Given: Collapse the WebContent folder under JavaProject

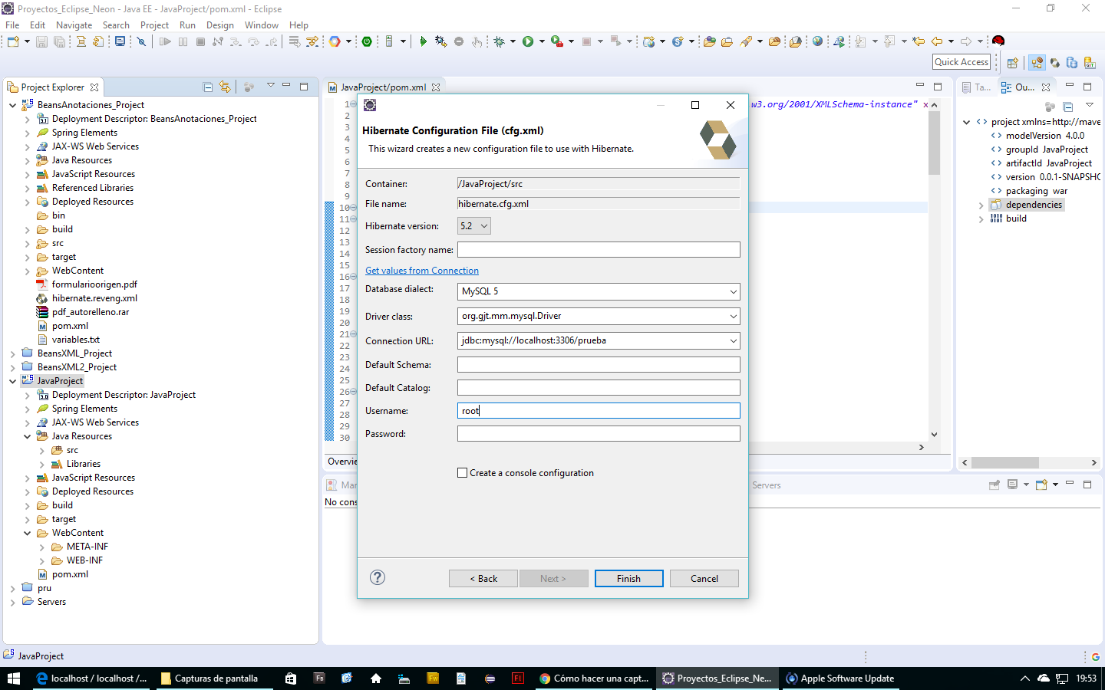Looking at the screenshot, I should tap(28, 533).
